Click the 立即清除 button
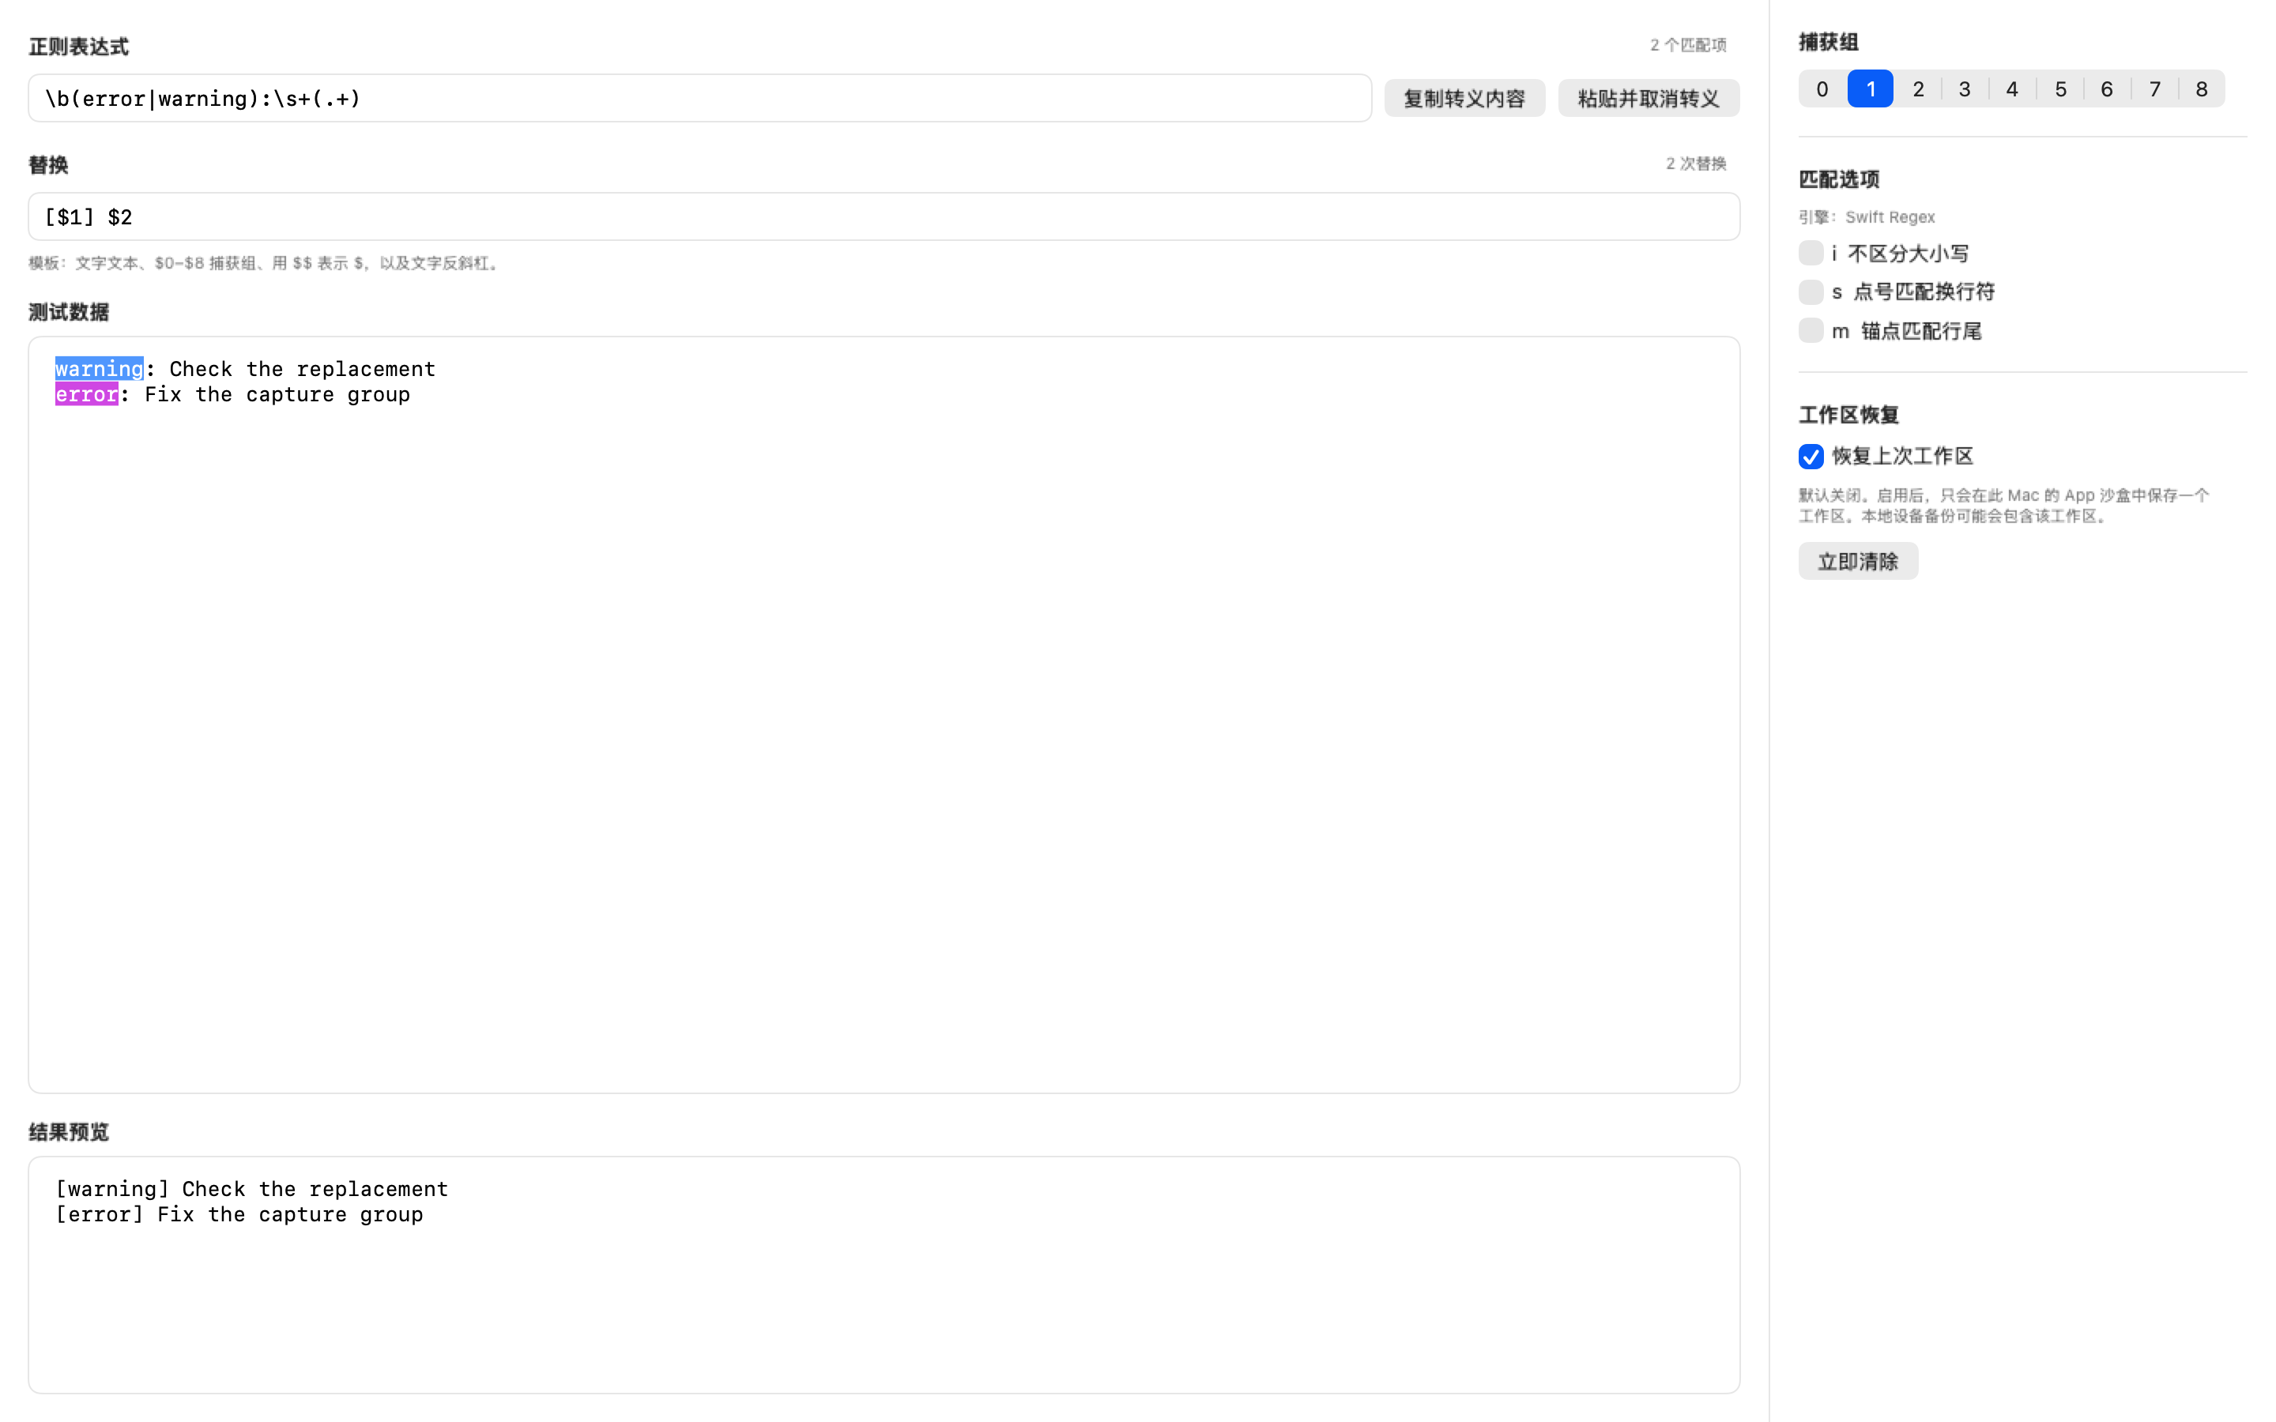 coord(1859,562)
